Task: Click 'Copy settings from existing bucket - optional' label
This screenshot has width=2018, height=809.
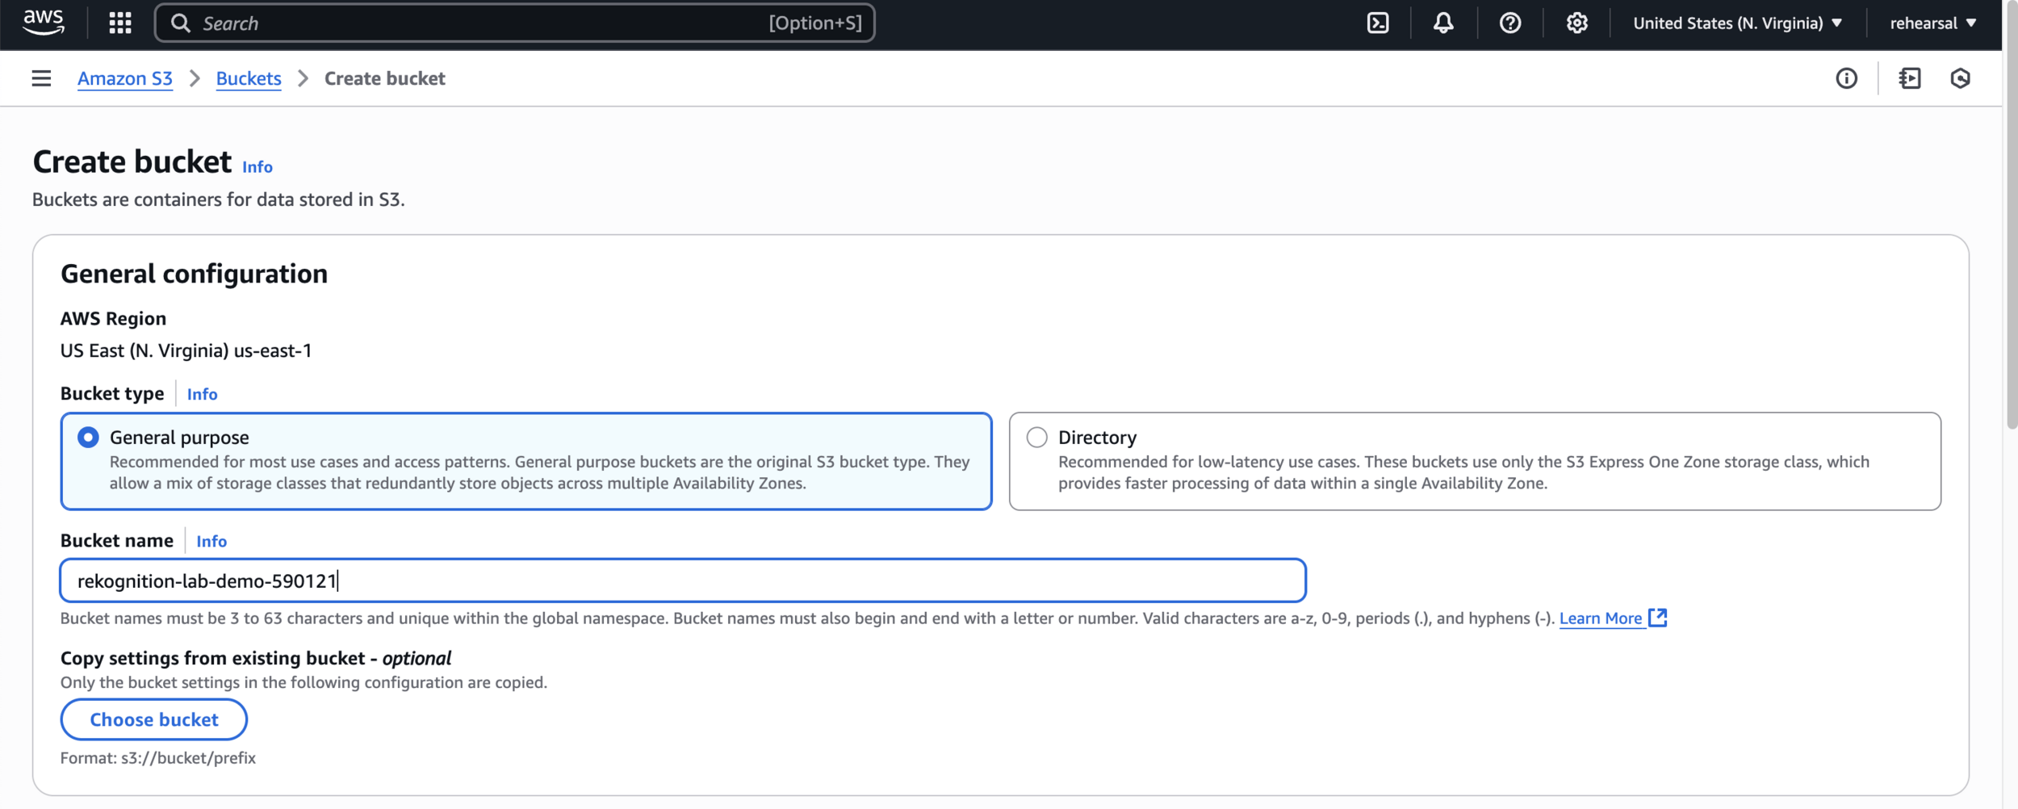Action: (256, 658)
